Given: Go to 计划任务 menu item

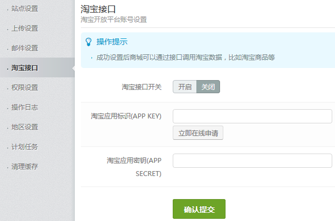Looking at the screenshot, I should coord(25,147).
